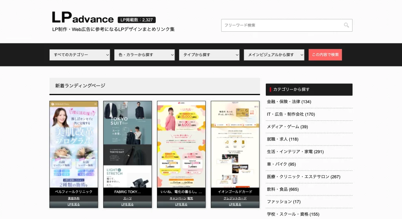Image resolution: width=402 pixels, height=219 pixels.
Task: Select 飲料・食品 category in sidebar
Action: point(283,189)
